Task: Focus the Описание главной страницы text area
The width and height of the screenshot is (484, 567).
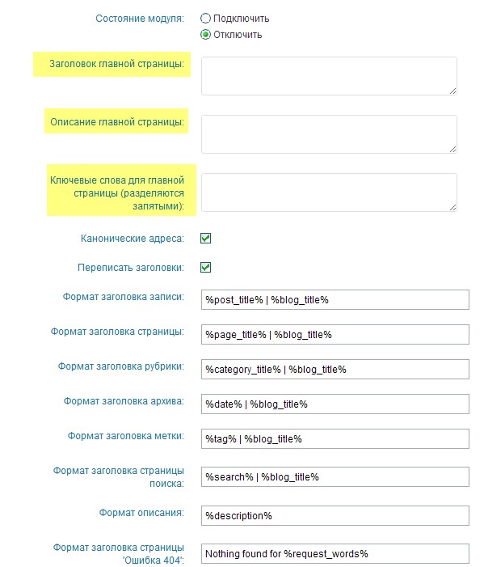Action: 329,134
